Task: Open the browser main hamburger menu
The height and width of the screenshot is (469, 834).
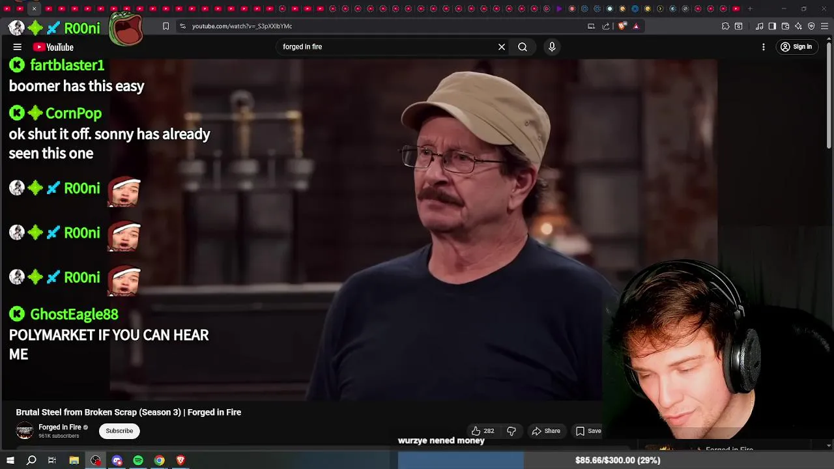Action: click(824, 26)
